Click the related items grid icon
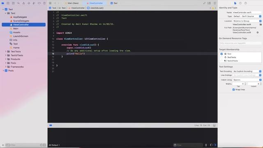 point(50,3)
